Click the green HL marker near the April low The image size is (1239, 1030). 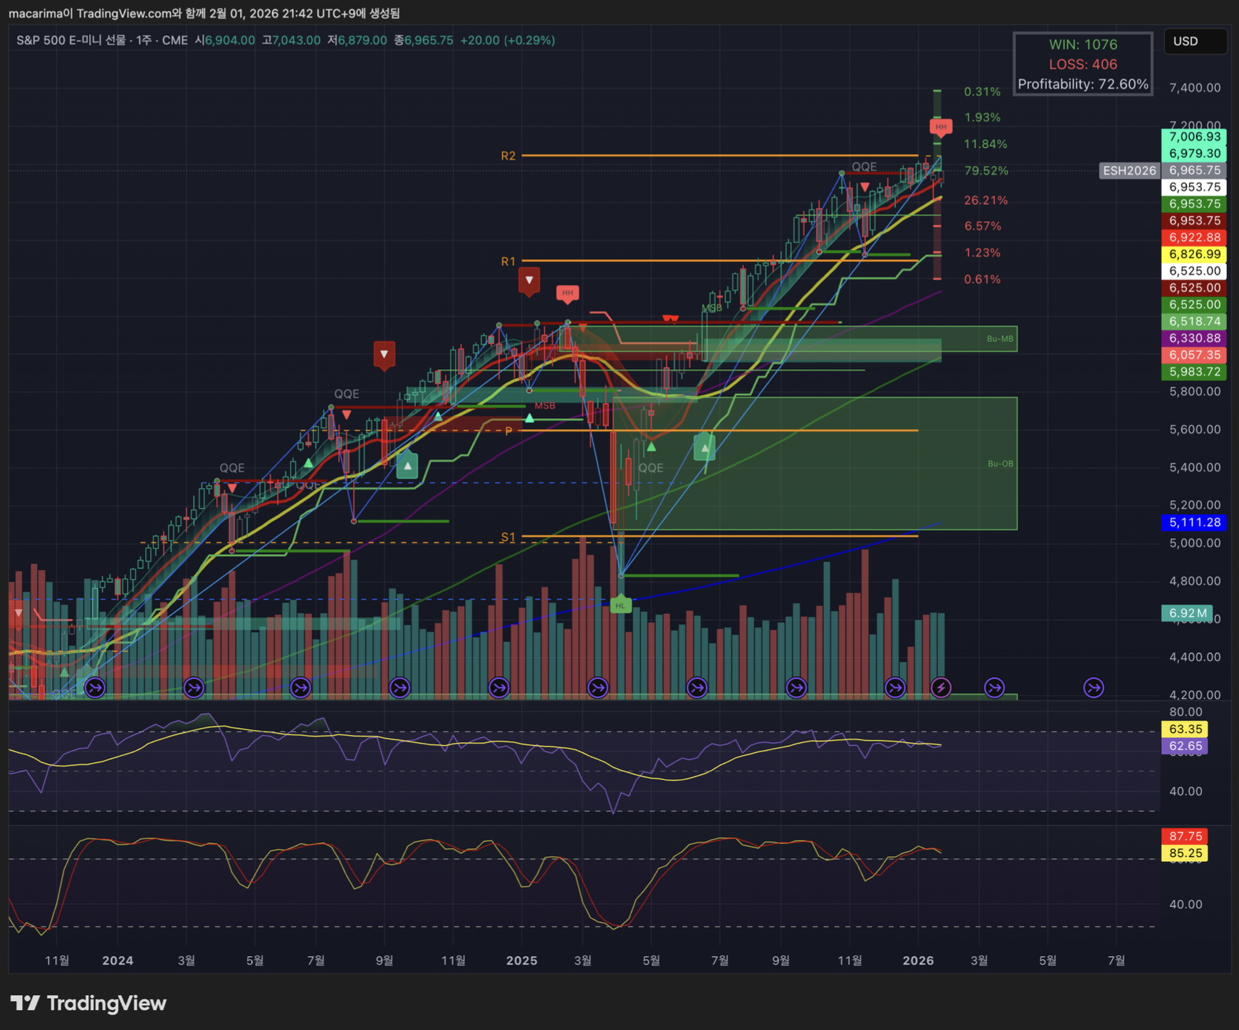point(620,605)
